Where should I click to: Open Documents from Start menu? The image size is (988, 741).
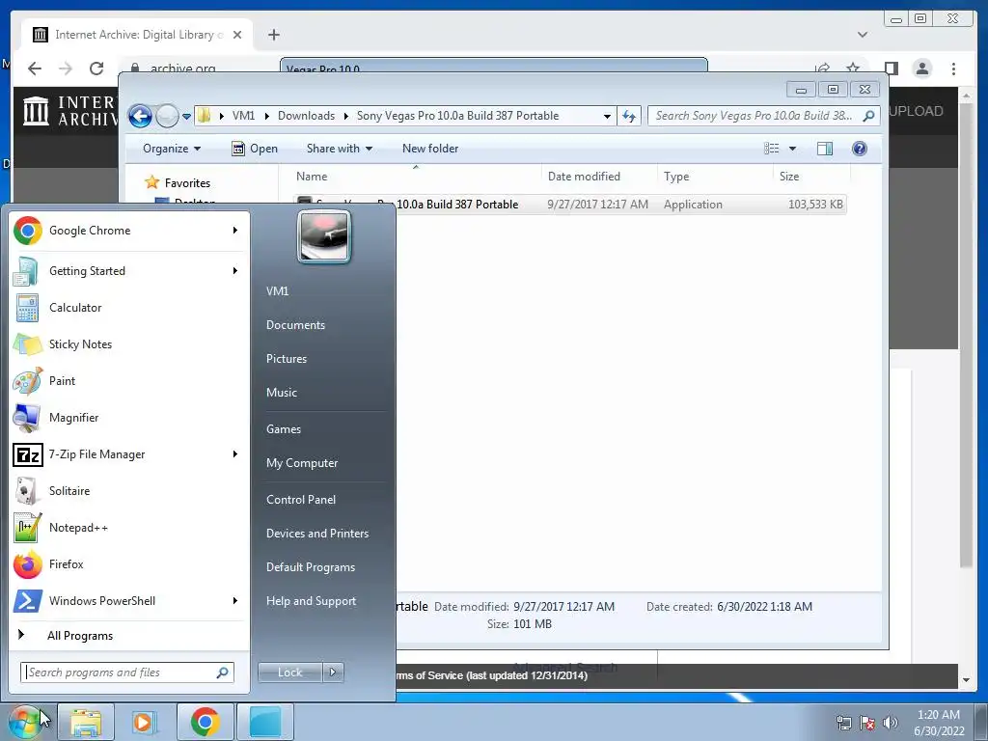pyautogui.click(x=295, y=325)
